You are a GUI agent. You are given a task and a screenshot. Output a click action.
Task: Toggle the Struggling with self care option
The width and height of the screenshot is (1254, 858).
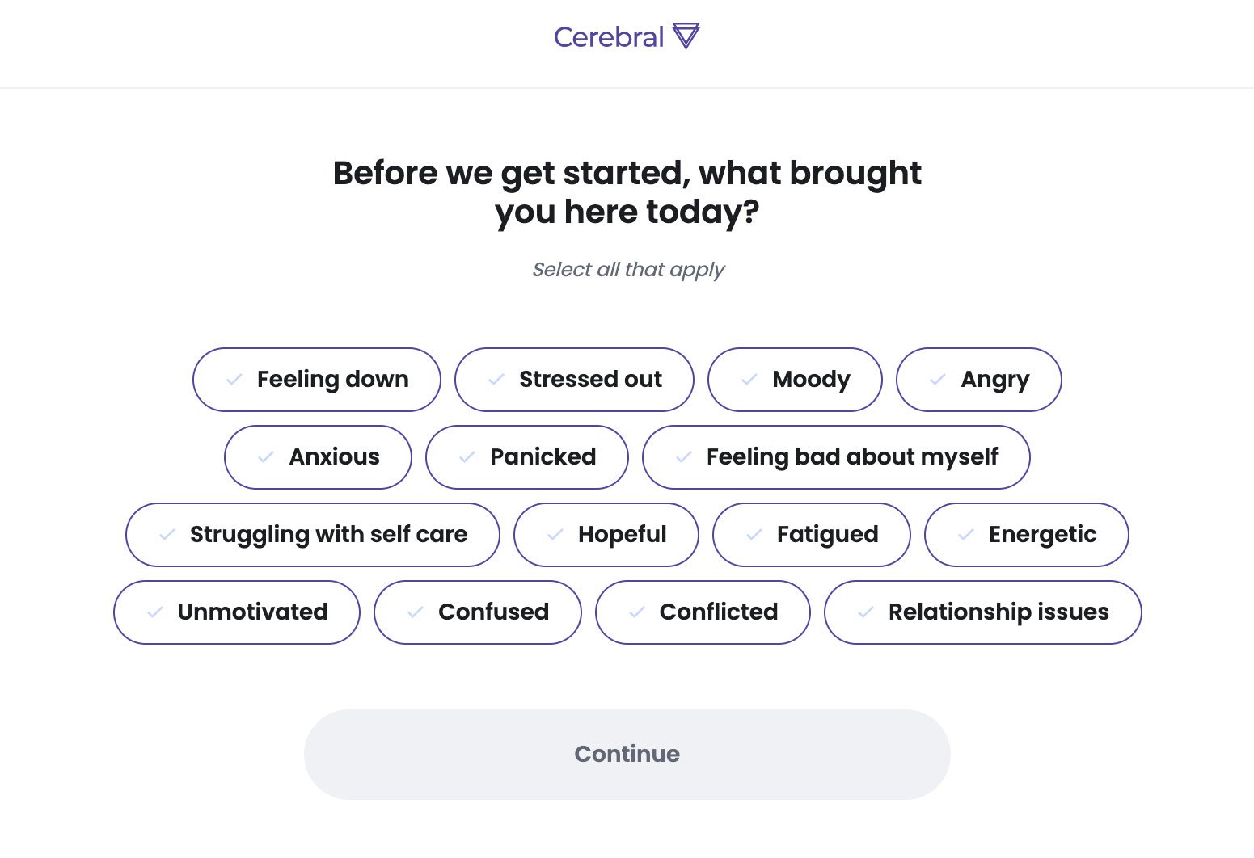pyautogui.click(x=313, y=535)
